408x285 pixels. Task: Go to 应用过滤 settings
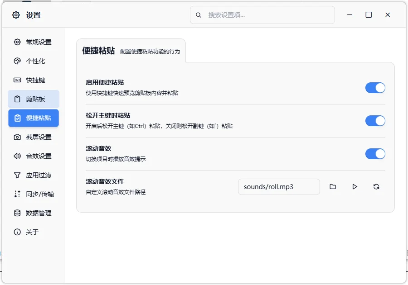34,175
